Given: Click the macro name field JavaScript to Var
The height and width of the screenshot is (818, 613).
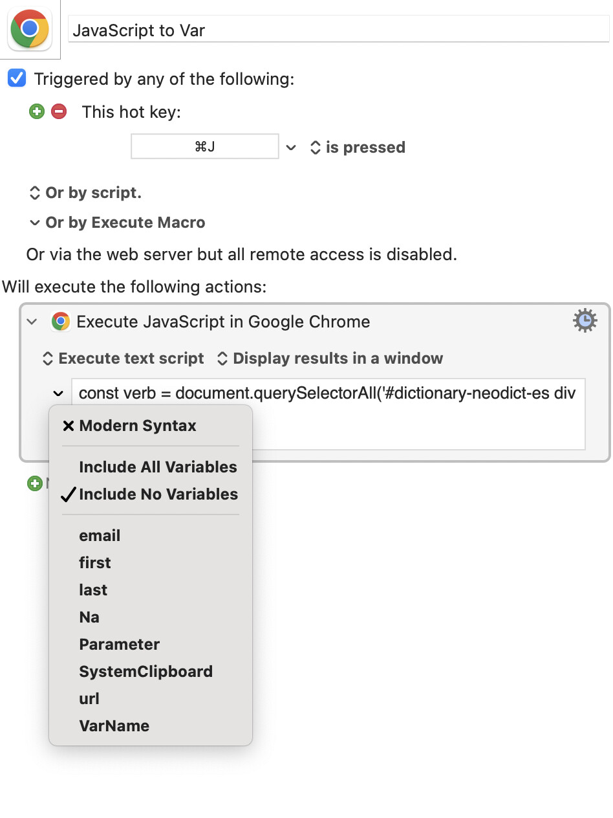Looking at the screenshot, I should [x=339, y=30].
